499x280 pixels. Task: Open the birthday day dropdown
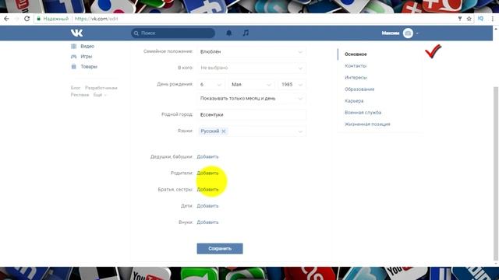tap(211, 85)
